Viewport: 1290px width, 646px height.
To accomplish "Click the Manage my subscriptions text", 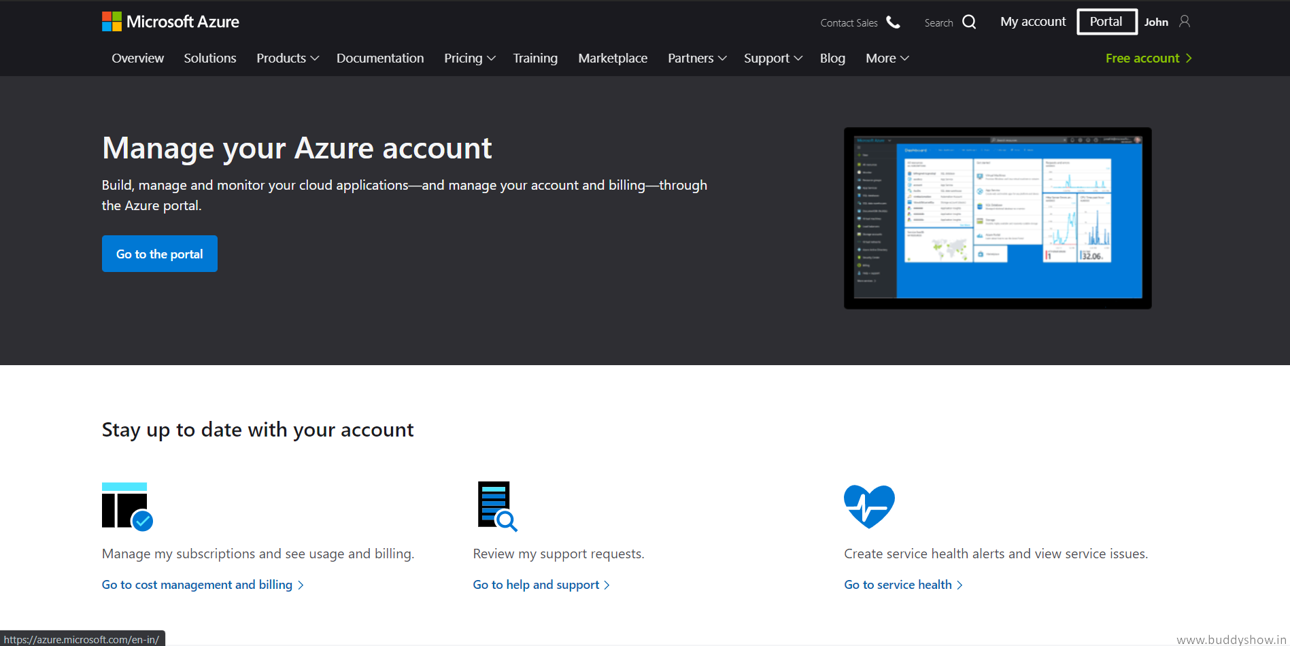I will pos(258,554).
